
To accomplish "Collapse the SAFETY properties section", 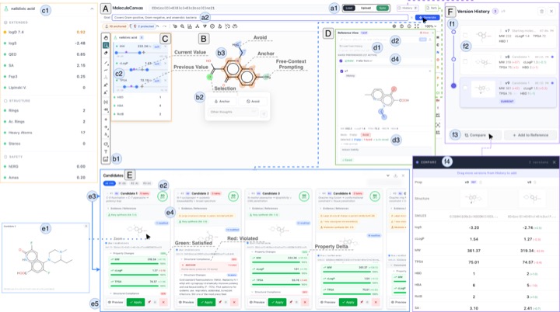I will point(13,157).
